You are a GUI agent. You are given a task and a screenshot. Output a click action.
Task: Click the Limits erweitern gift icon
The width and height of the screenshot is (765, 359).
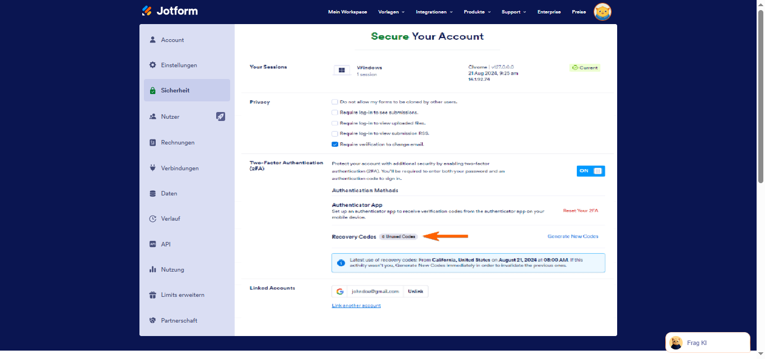pyautogui.click(x=152, y=295)
